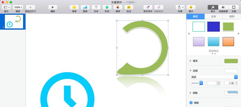
Task: Insert a chart using 图表 icon
Action: click(x=85, y=7)
